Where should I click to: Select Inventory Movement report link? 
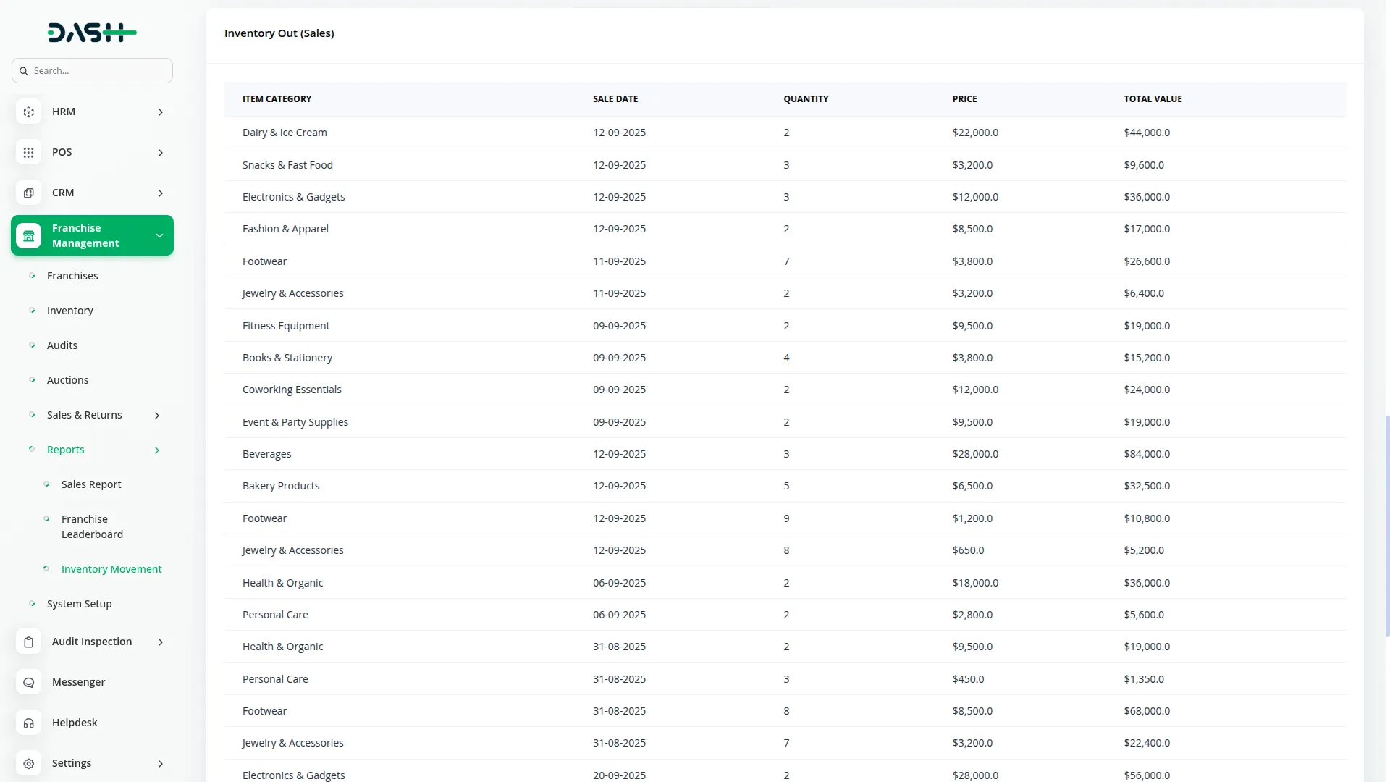(111, 569)
